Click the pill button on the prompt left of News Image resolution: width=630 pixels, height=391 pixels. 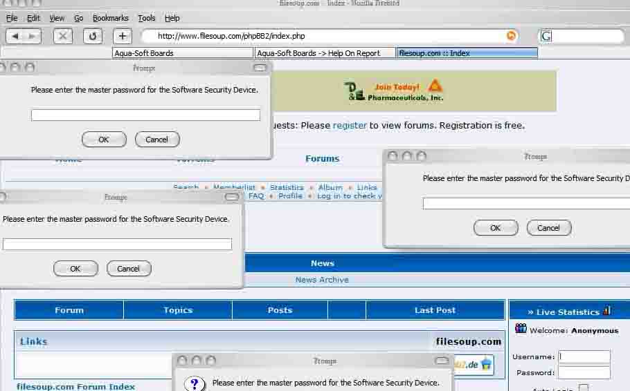(231, 196)
